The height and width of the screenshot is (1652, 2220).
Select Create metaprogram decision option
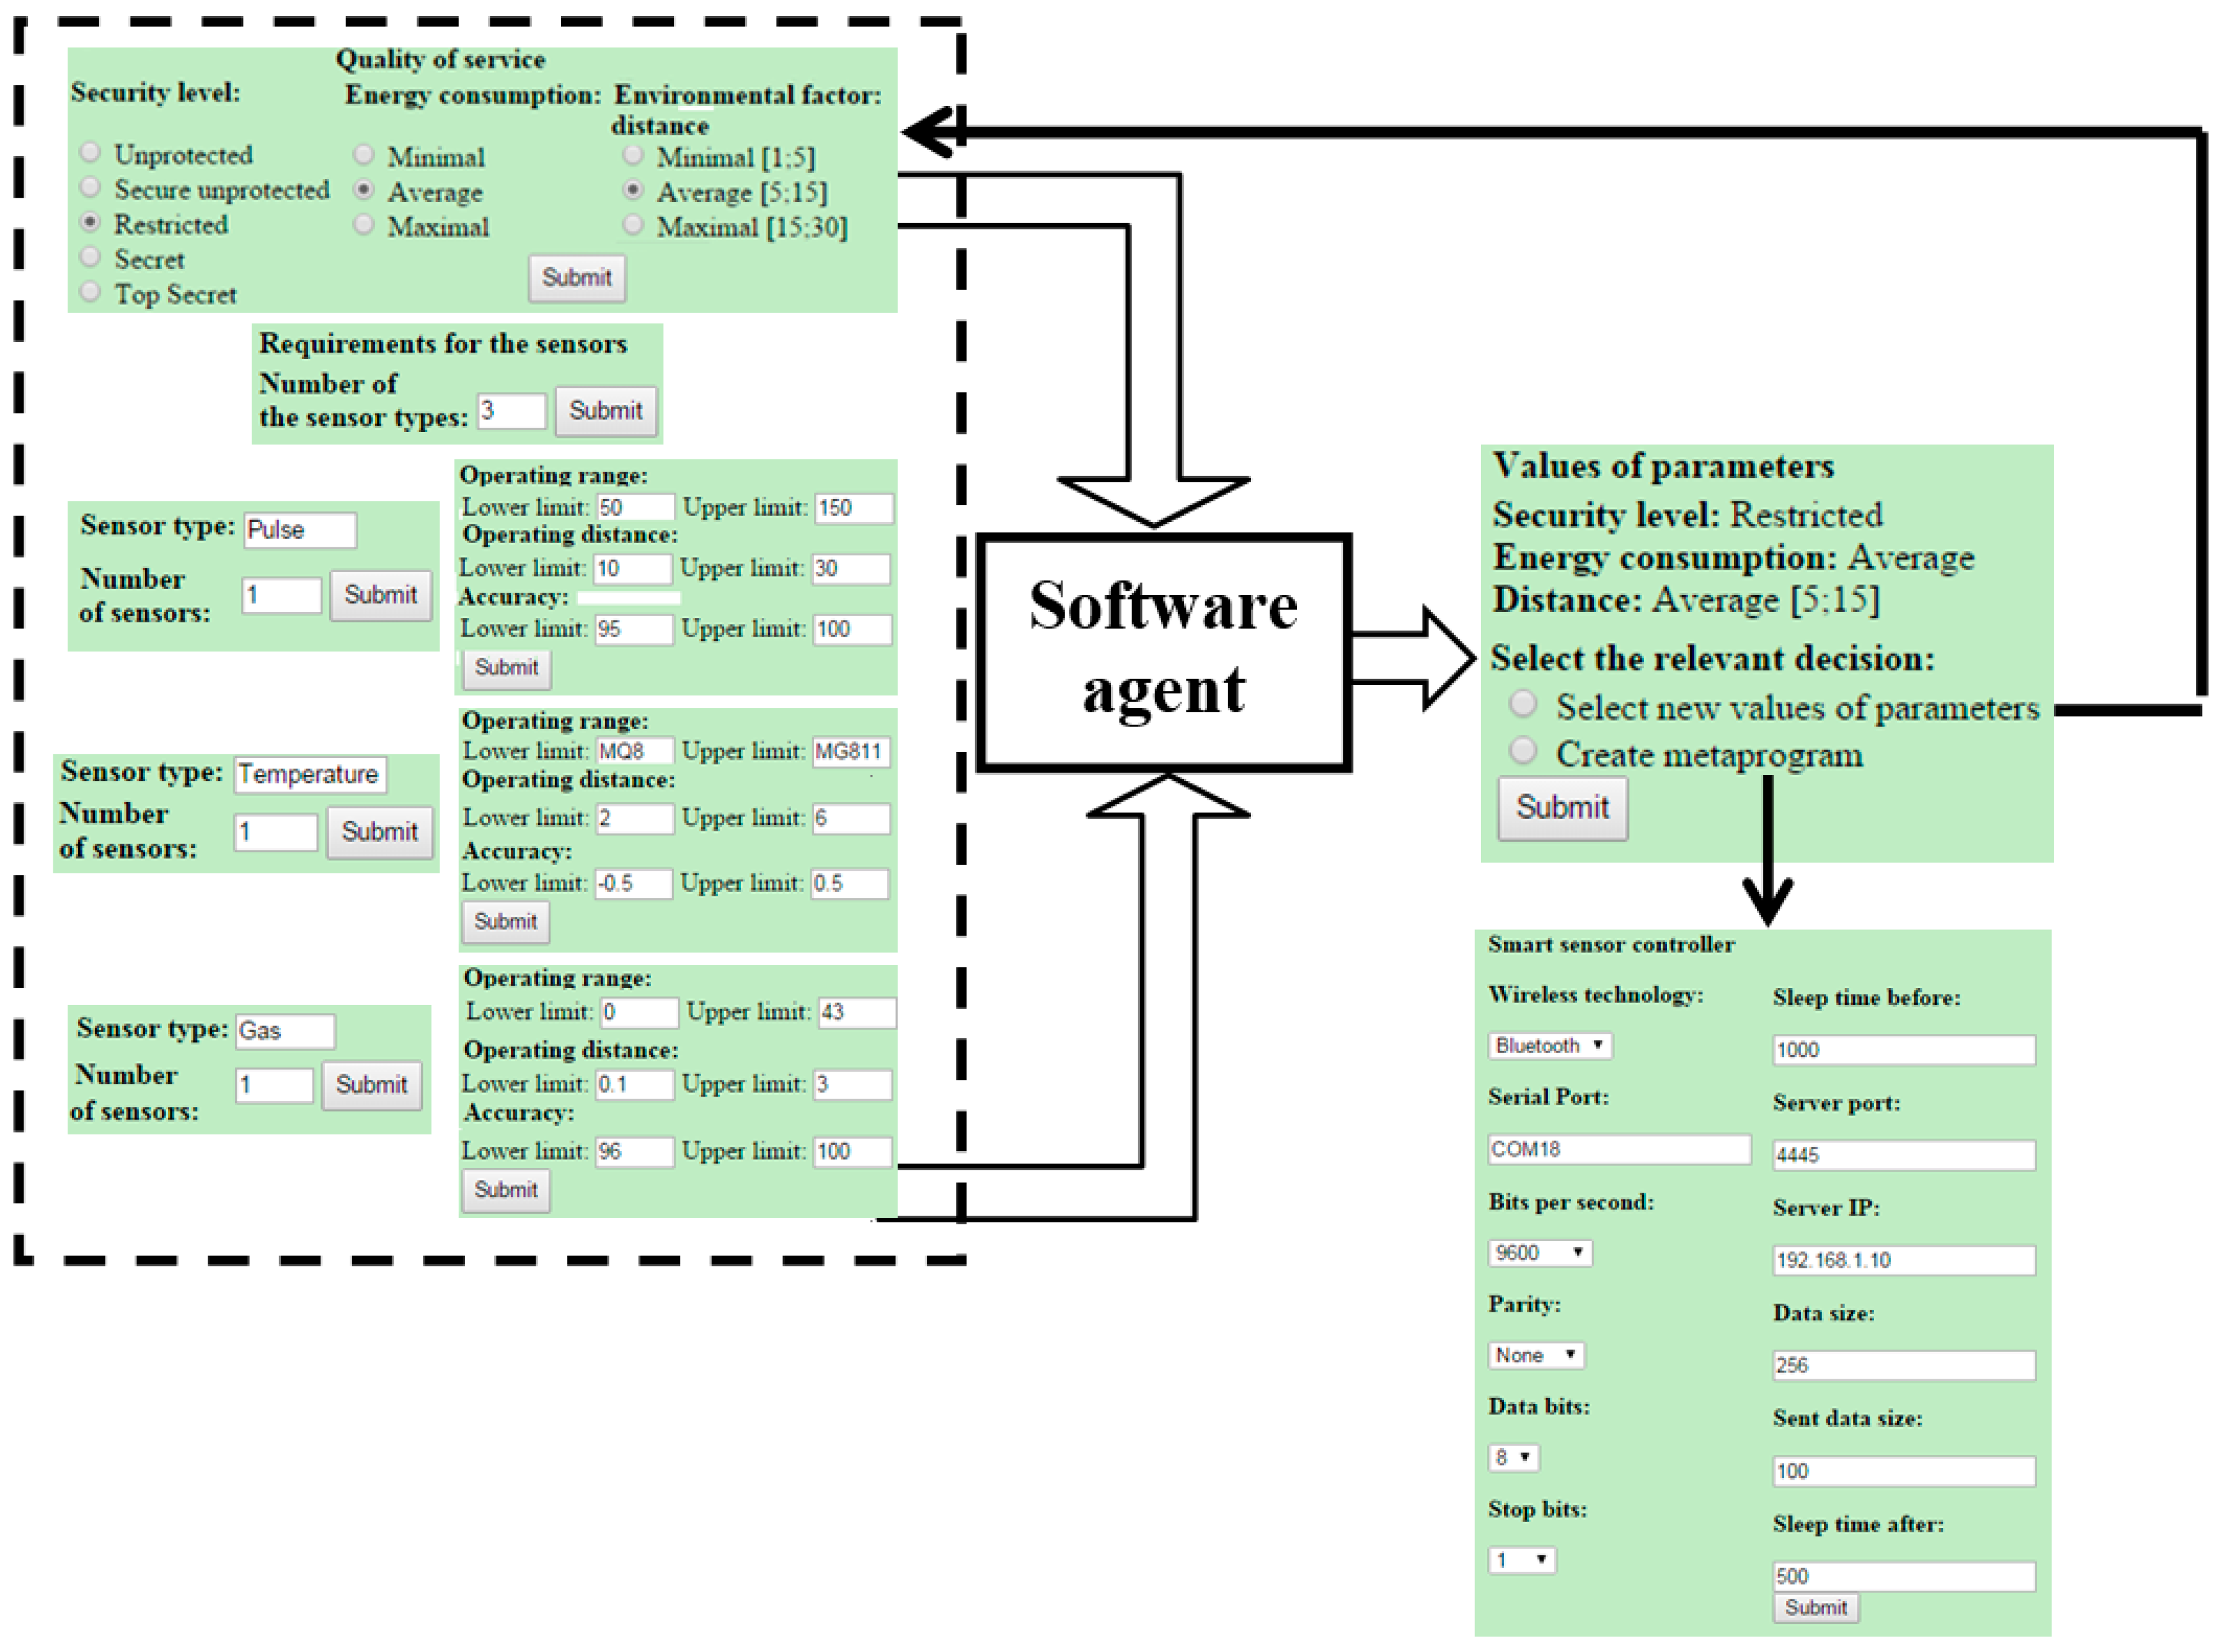(x=1524, y=750)
